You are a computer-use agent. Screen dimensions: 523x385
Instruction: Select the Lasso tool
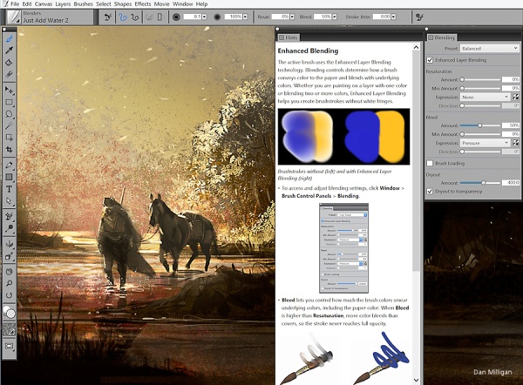[x=9, y=114]
